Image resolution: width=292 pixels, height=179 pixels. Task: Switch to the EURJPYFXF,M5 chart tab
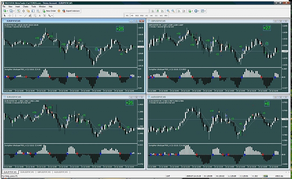(x=10, y=172)
